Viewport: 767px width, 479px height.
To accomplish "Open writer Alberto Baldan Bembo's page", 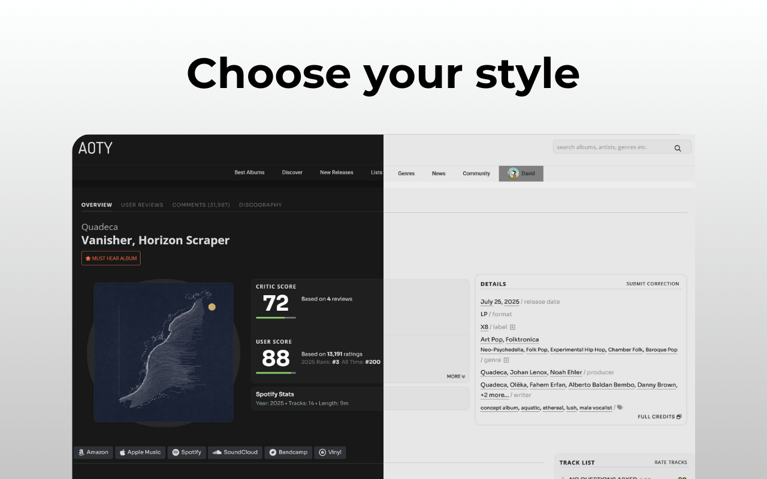I will [601, 385].
